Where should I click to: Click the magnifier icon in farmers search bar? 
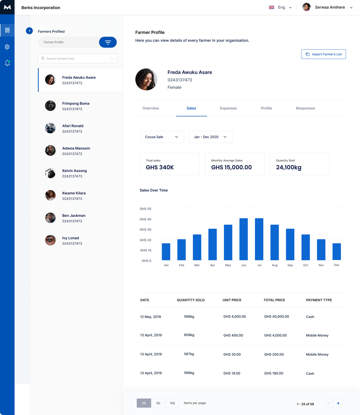42,58
